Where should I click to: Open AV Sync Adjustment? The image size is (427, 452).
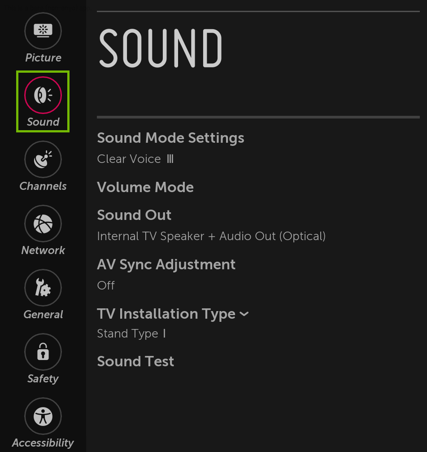pos(166,264)
